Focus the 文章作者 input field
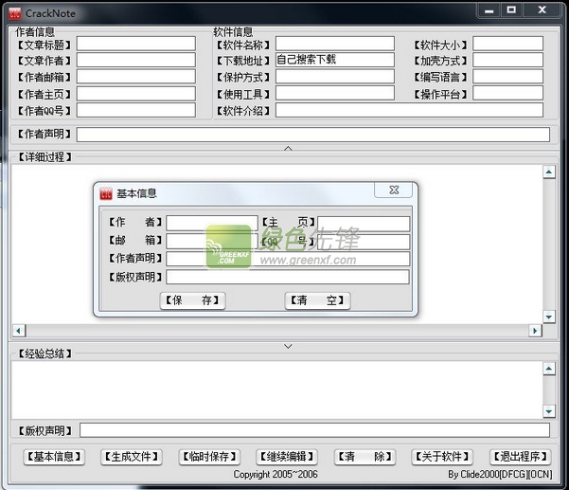The image size is (569, 490). click(x=136, y=60)
